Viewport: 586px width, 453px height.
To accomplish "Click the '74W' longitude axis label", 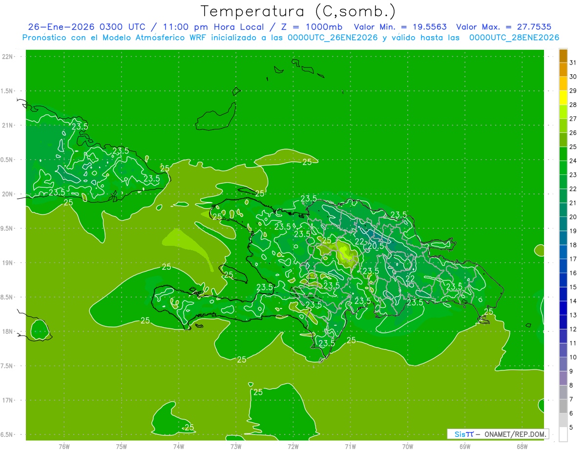I will 179,447.
